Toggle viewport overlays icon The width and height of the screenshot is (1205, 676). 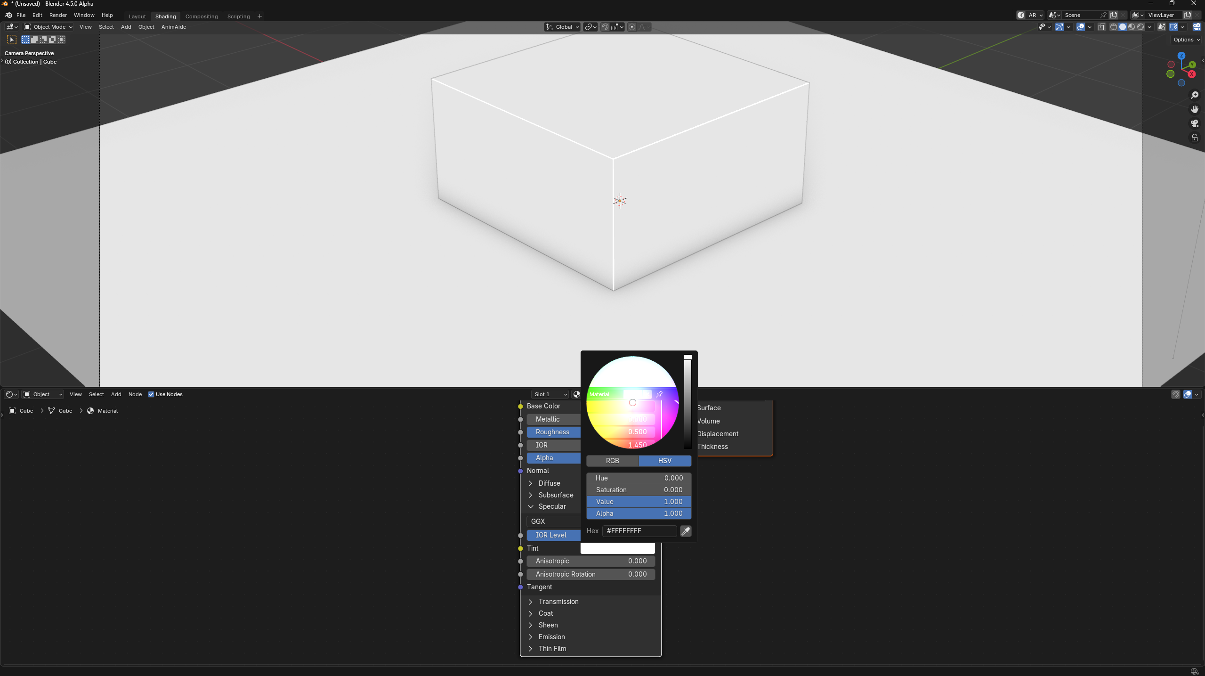click(x=1081, y=27)
